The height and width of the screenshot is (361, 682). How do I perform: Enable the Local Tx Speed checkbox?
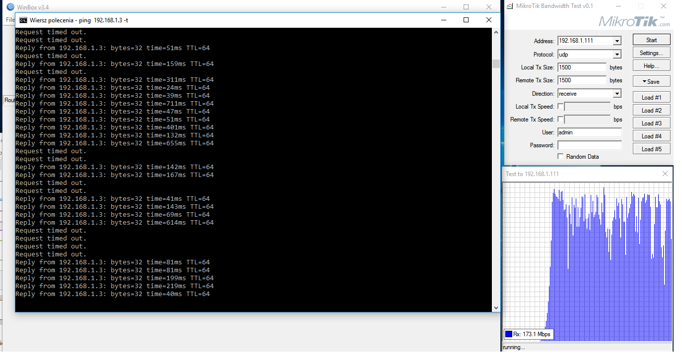coord(560,107)
